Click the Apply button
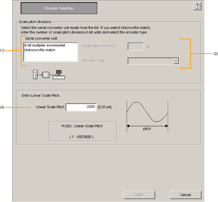The width and height of the screenshot is (218, 202). pyautogui.click(x=139, y=195)
